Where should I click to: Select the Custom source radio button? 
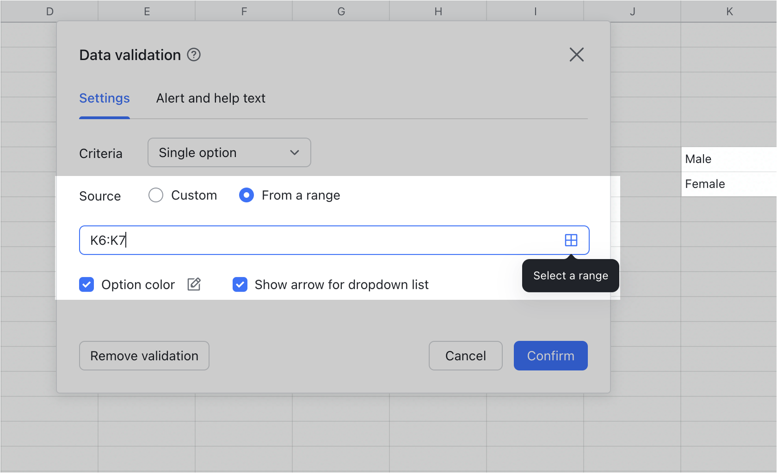[x=156, y=195]
